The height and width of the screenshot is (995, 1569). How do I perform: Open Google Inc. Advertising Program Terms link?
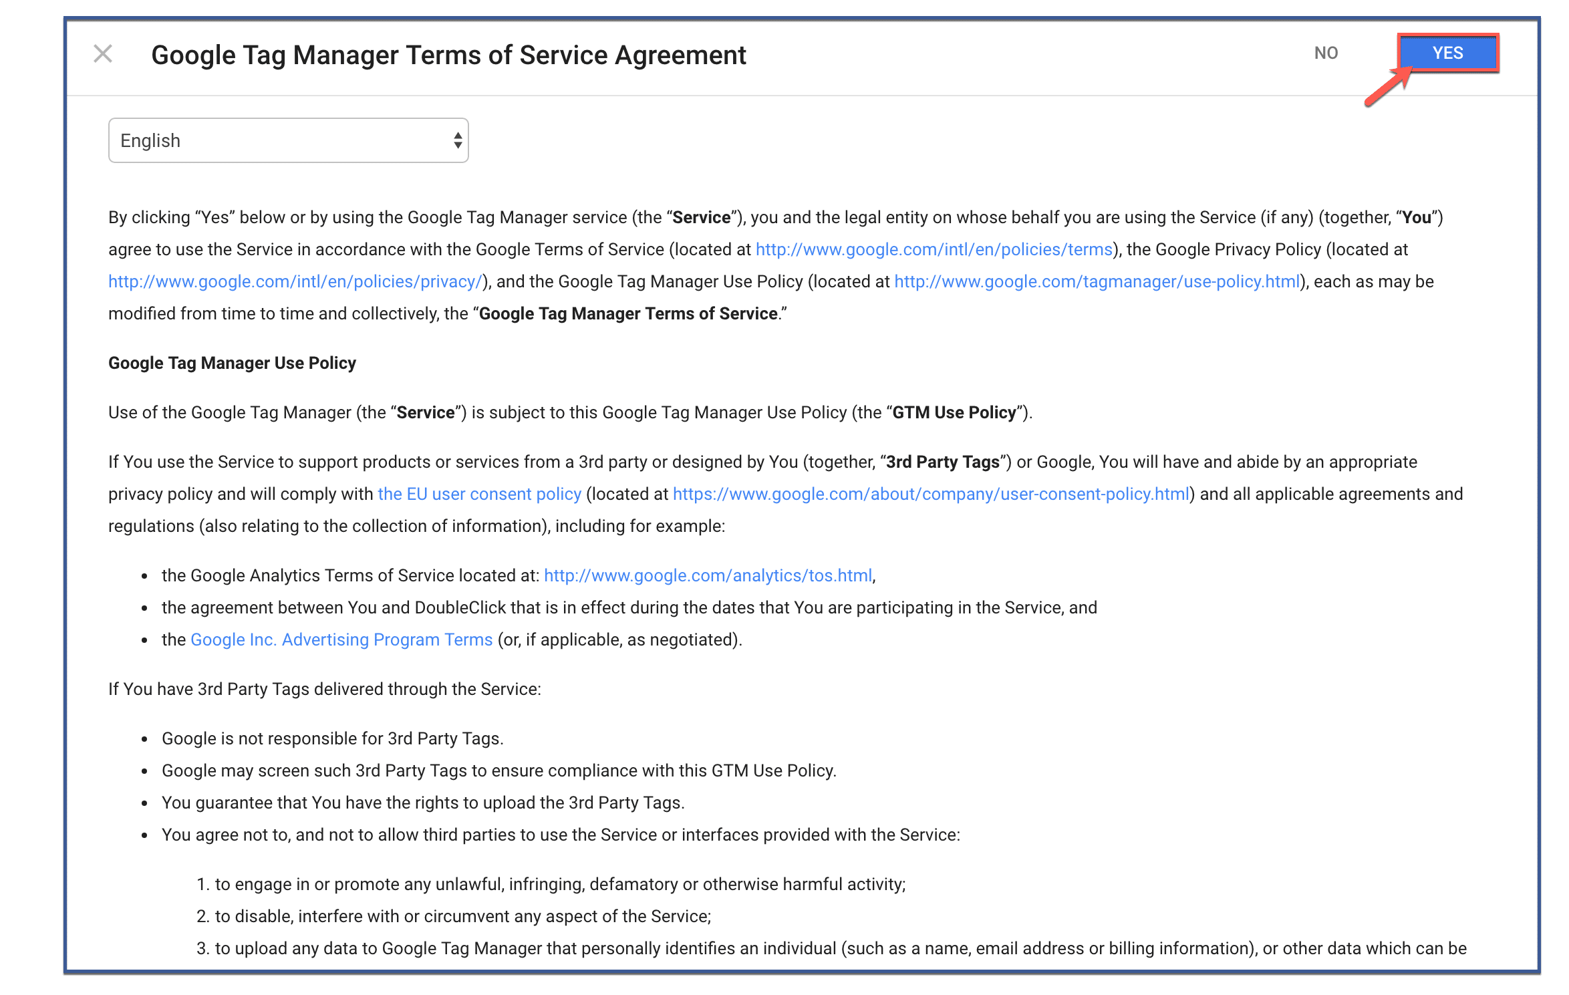coord(341,639)
